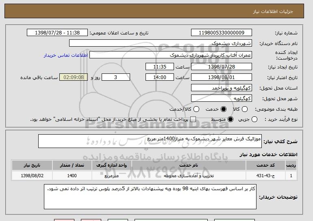Image resolution: width=313 pixels, height=221 pixels.
Task: Select the خدمت radio button
Action: click(224, 109)
